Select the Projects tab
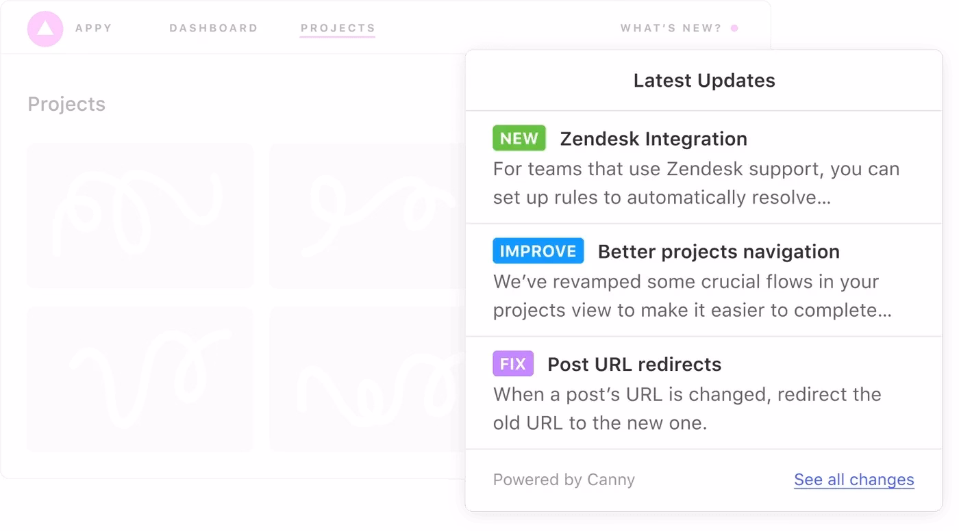 338,29
